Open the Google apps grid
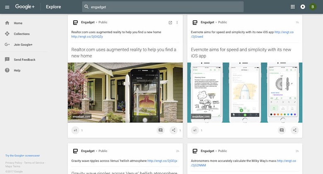 pyautogui.click(x=293, y=7)
